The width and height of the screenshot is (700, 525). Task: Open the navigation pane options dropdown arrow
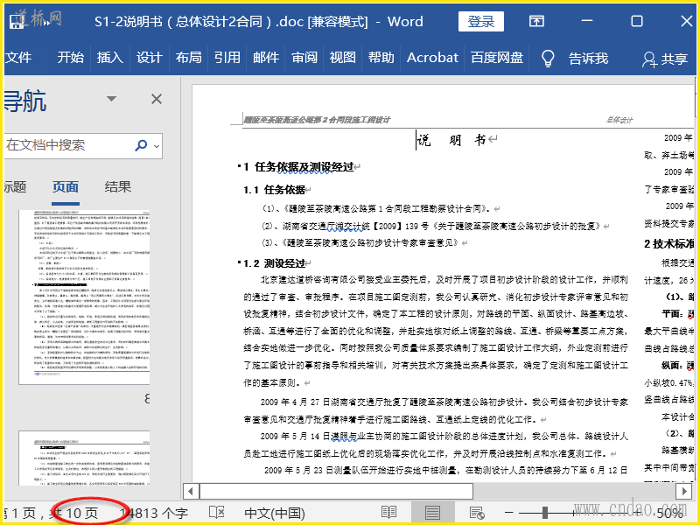tap(112, 99)
